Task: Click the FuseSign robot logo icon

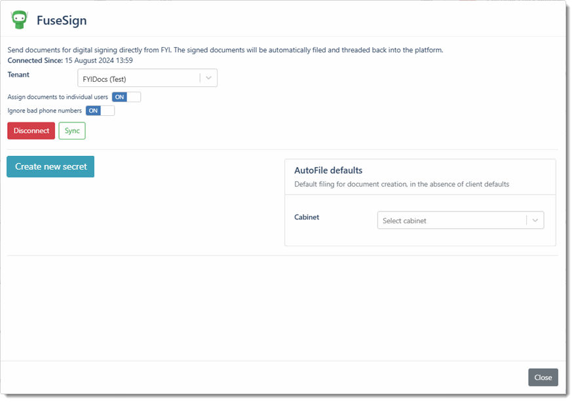Action: click(20, 20)
